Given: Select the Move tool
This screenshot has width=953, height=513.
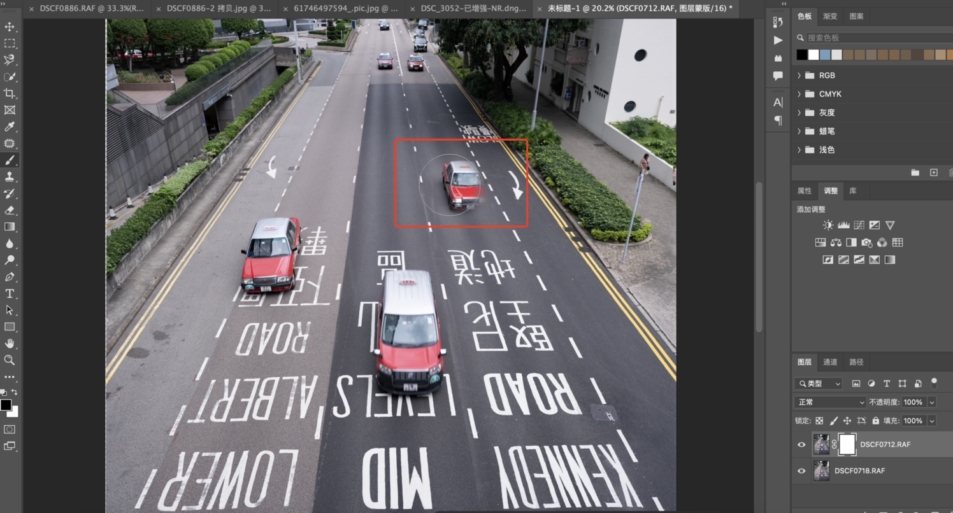Looking at the screenshot, I should 10,27.
